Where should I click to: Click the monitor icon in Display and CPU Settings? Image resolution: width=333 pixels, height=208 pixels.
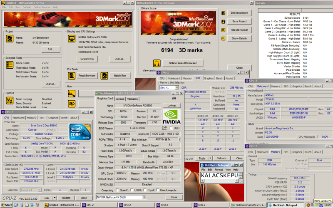pos(72,39)
